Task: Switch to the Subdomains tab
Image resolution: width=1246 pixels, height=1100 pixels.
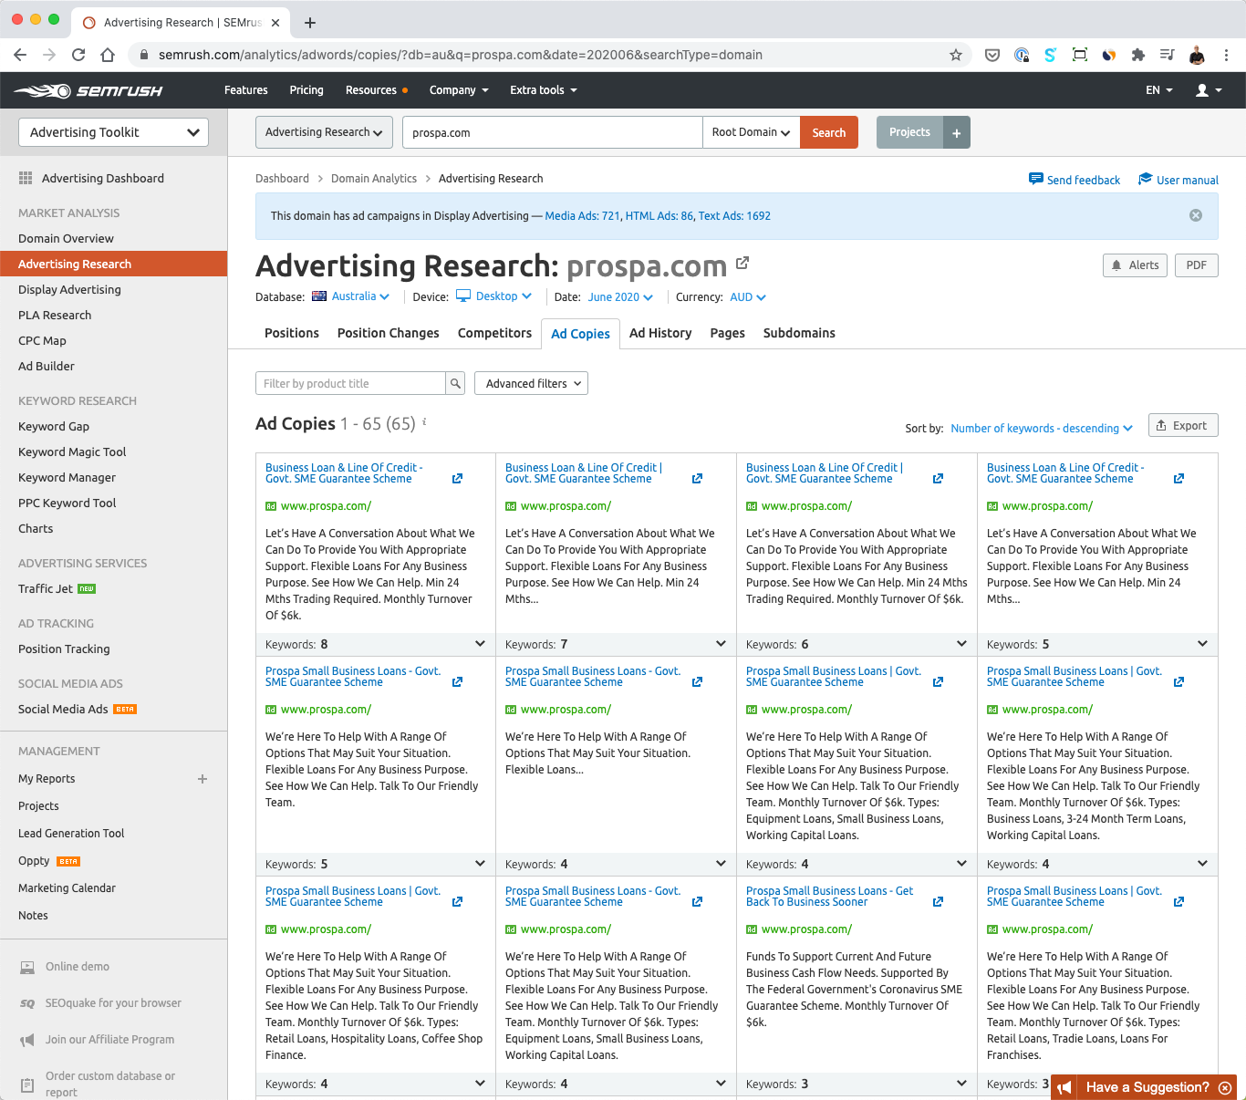Action: [799, 333]
